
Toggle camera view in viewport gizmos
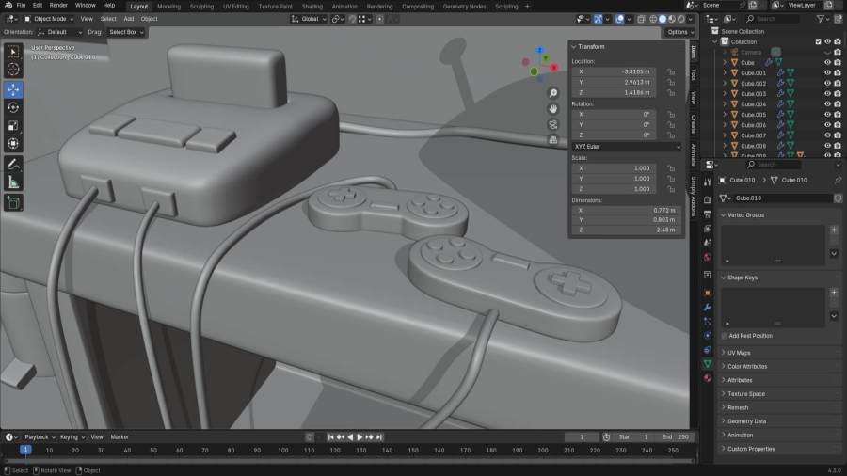pos(553,124)
